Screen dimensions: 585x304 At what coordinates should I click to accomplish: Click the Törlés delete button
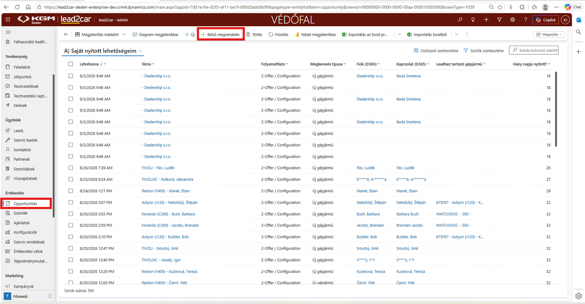click(x=254, y=34)
